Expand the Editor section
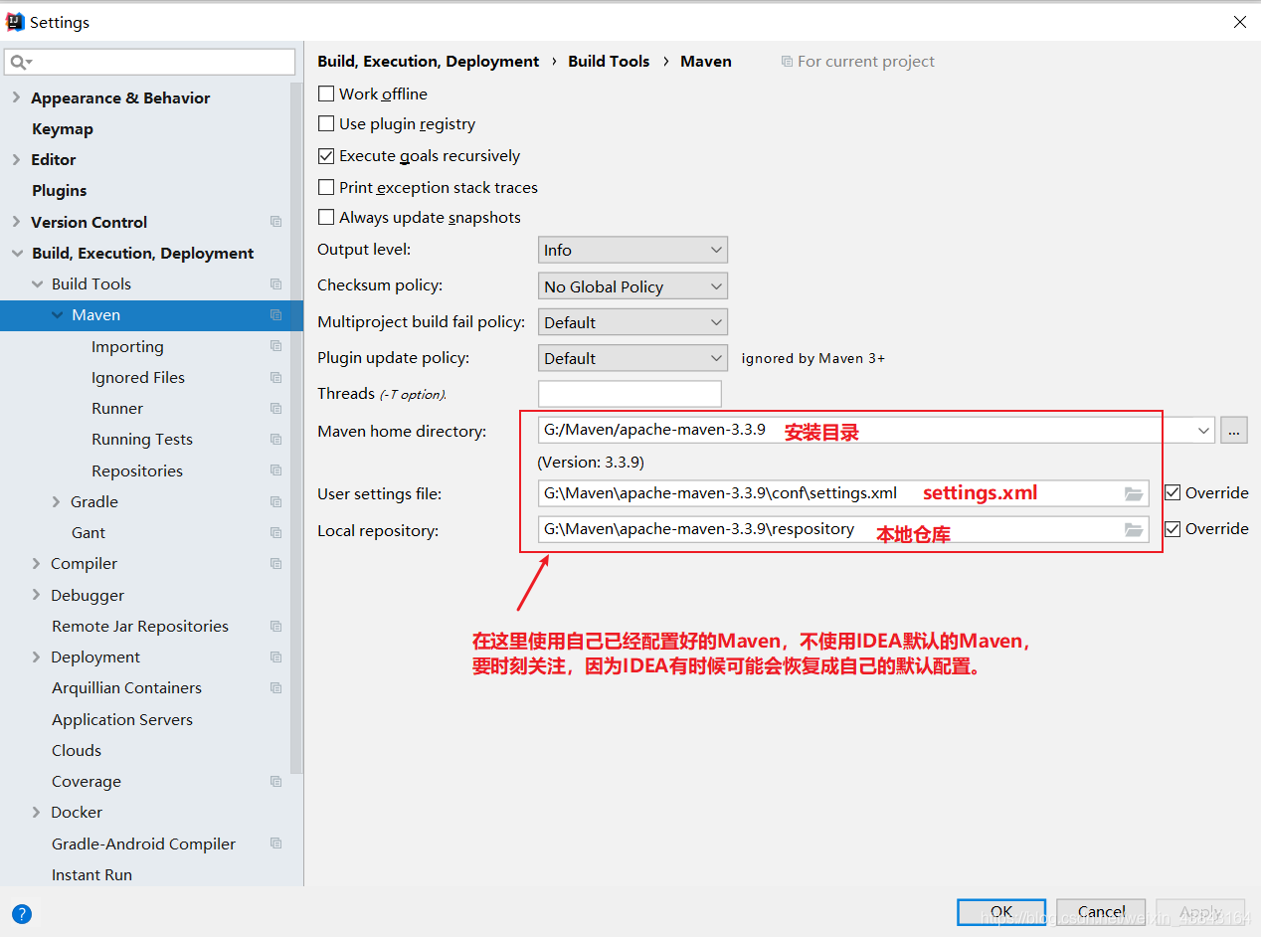1261x937 pixels. point(16,159)
